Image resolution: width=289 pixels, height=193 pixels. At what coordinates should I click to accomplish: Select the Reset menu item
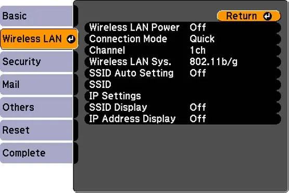36,130
